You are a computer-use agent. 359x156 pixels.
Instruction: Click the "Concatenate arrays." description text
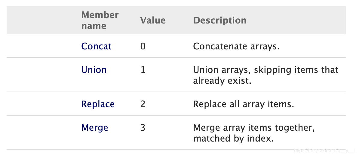pyautogui.click(x=236, y=46)
